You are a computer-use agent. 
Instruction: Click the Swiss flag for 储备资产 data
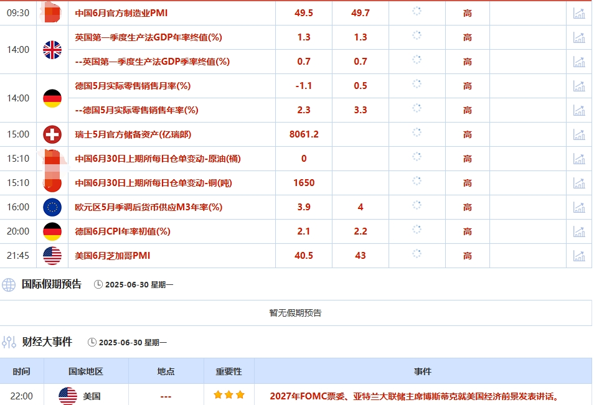53,134
